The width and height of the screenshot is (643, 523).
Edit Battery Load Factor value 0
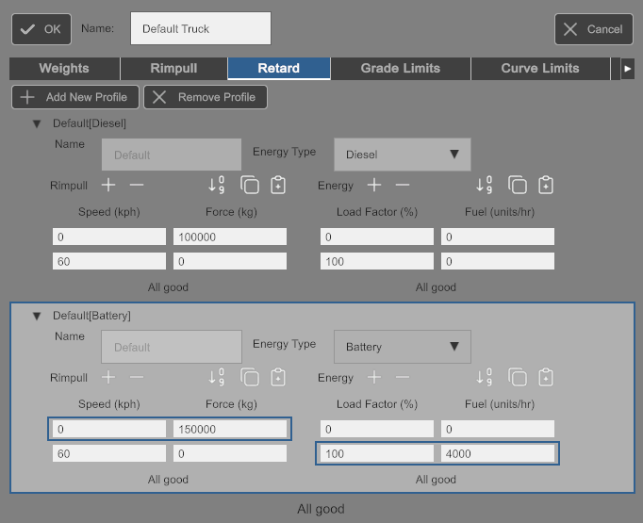(377, 429)
